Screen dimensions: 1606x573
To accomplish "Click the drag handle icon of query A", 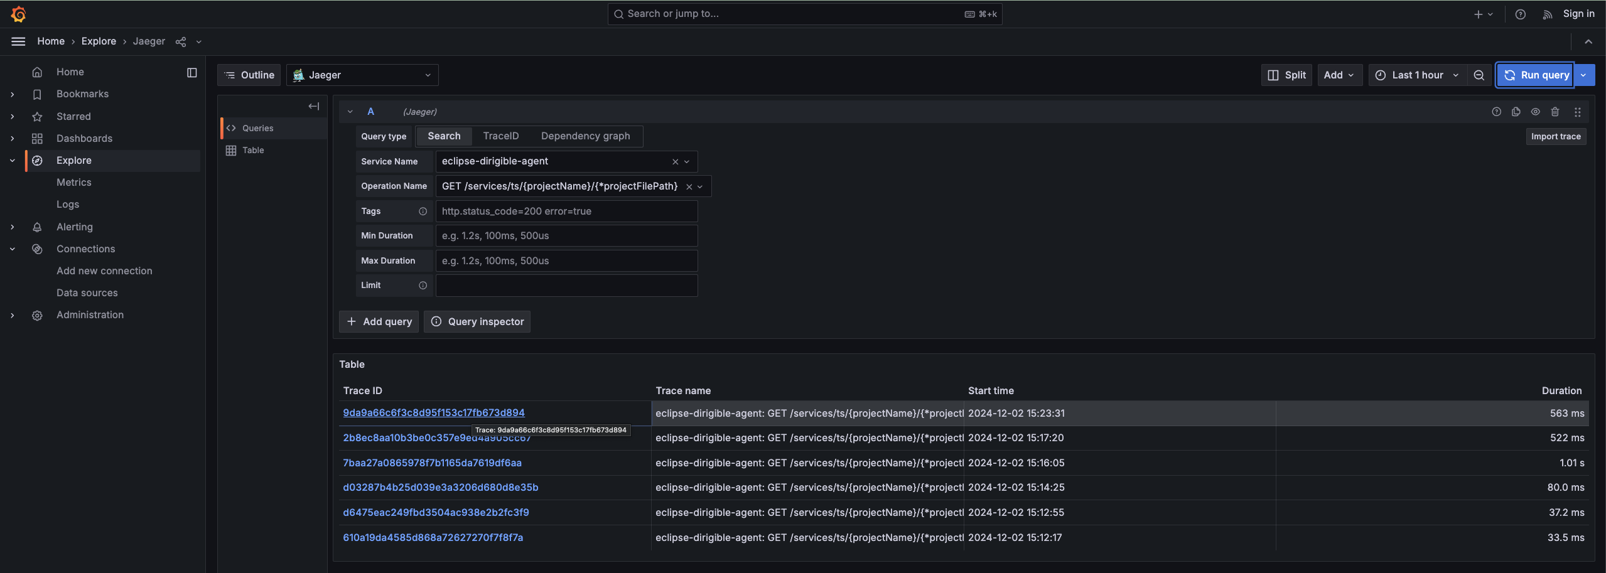I will pyautogui.click(x=1578, y=112).
